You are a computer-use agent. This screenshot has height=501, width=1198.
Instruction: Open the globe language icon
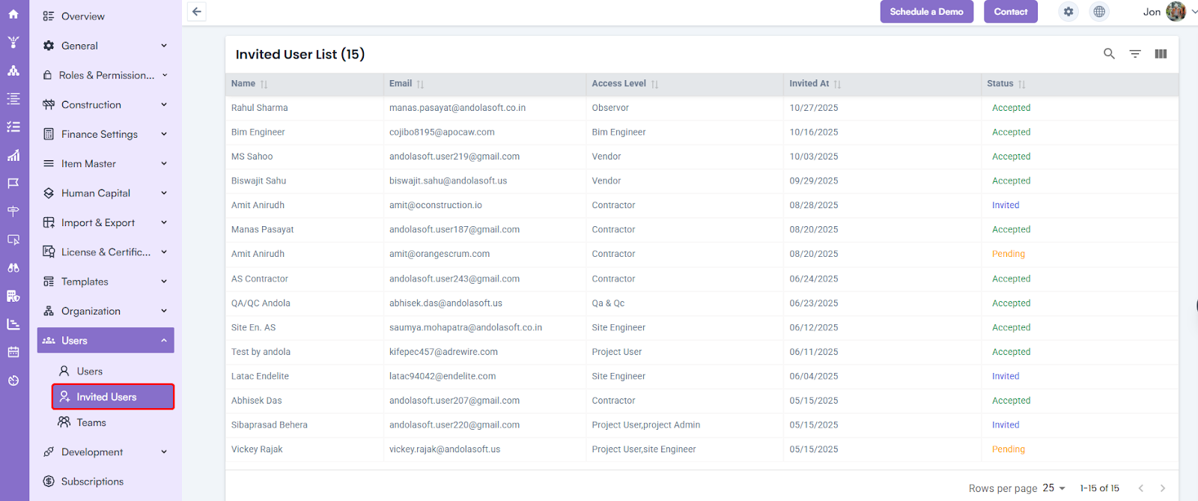1099,12
